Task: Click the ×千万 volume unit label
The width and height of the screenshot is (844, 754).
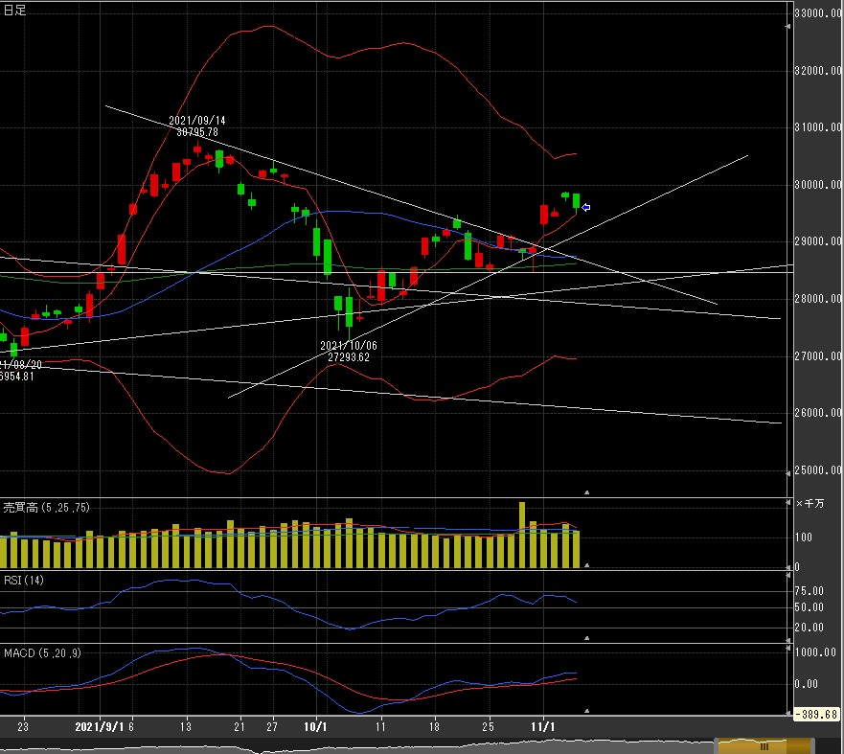Action: click(810, 503)
